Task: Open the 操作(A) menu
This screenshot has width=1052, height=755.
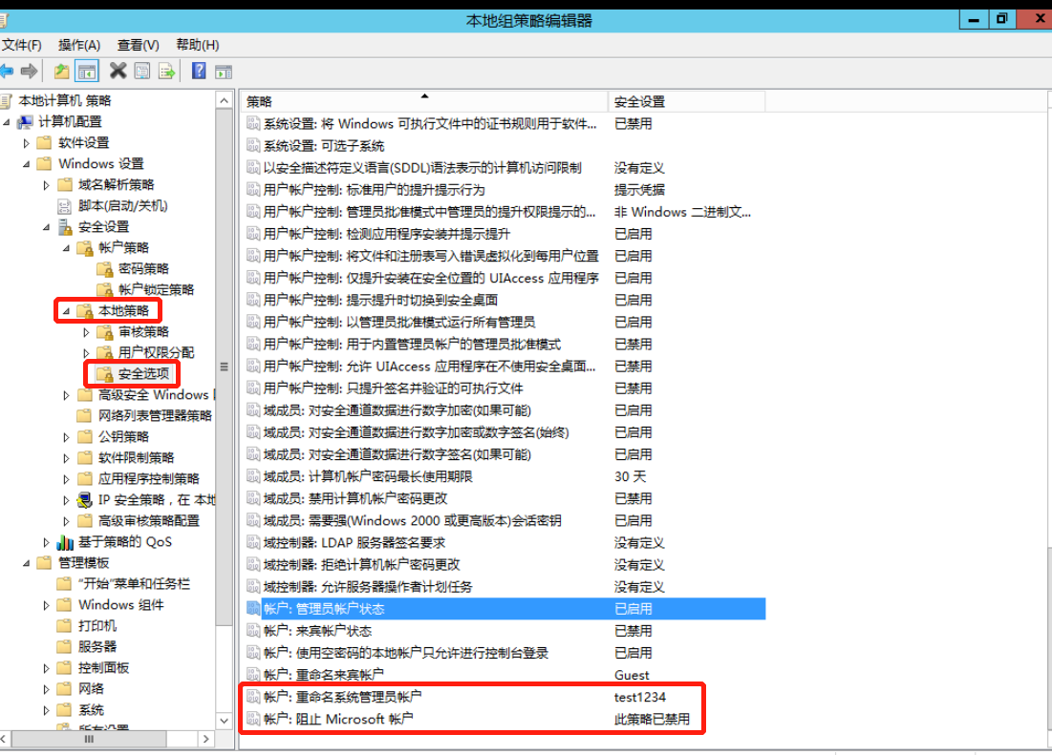Action: 79,45
